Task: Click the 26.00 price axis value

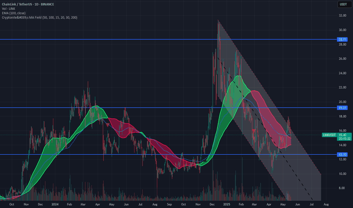Action: click(x=342, y=59)
